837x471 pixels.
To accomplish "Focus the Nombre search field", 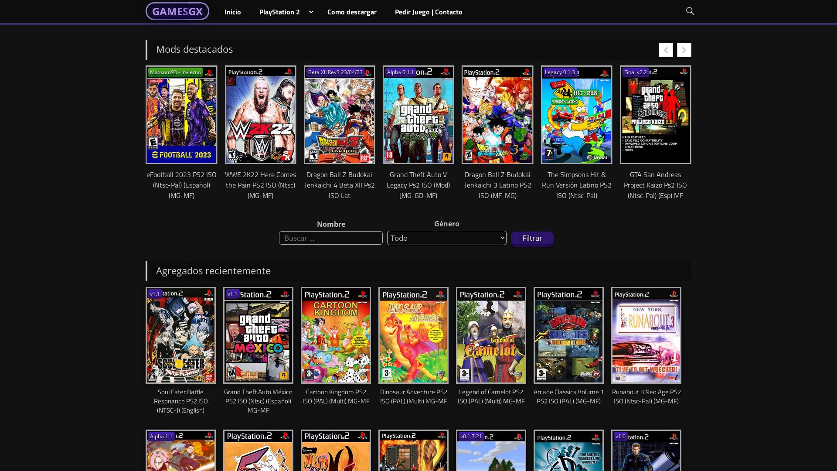I will coord(330,238).
